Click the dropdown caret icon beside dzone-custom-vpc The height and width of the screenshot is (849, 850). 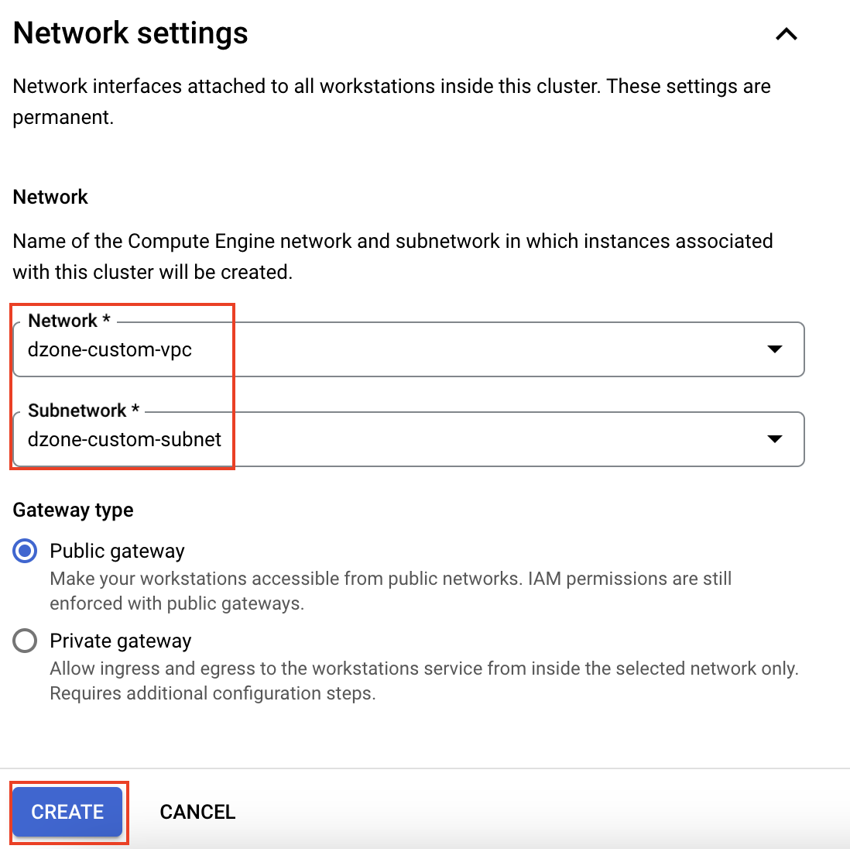click(x=774, y=349)
